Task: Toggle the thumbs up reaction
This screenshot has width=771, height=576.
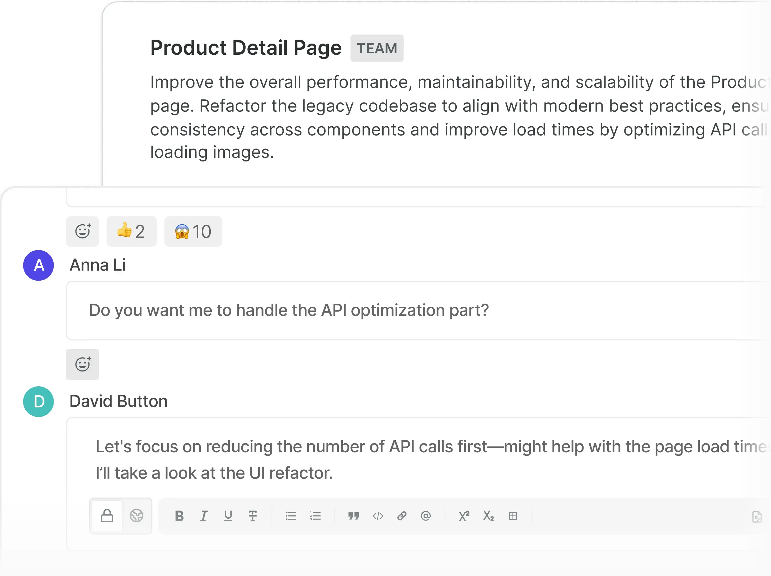Action: coord(131,231)
